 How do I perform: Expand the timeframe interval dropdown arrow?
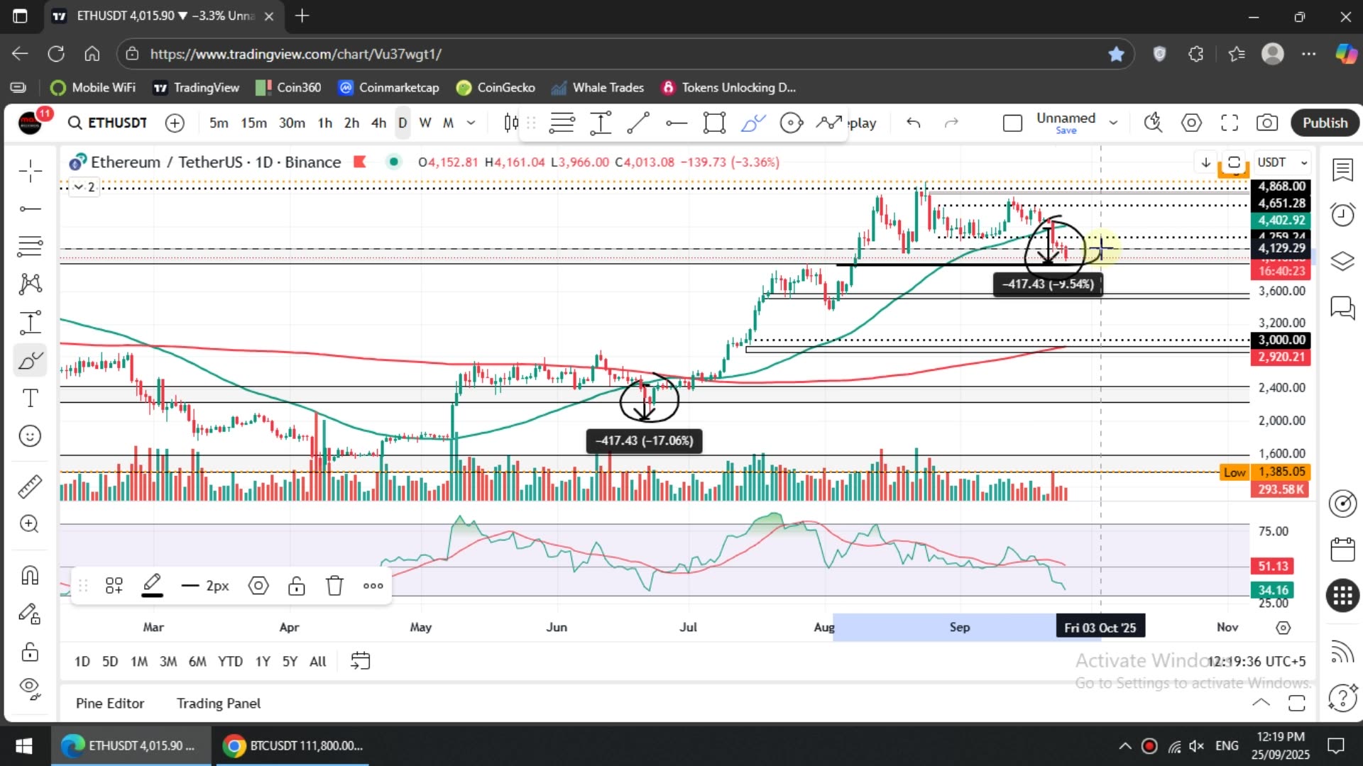pyautogui.click(x=471, y=123)
